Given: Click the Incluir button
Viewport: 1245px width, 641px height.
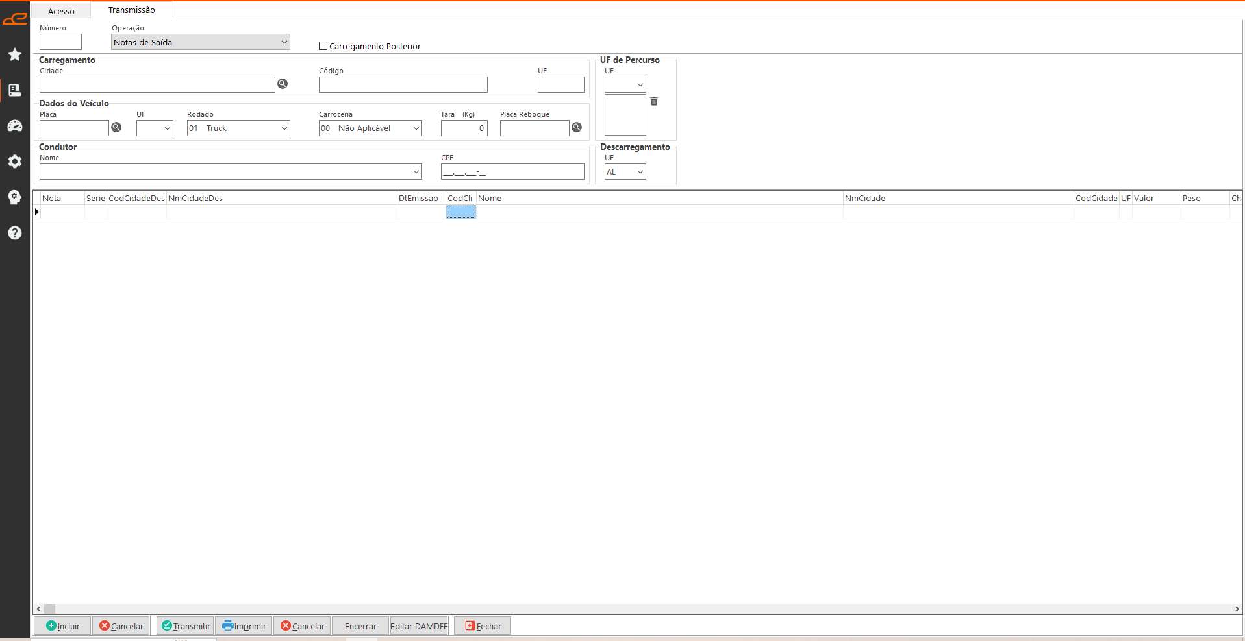Looking at the screenshot, I should 63,626.
